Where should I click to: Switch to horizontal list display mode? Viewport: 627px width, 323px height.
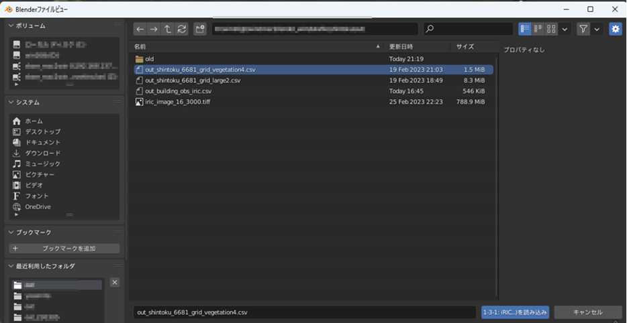tap(538, 29)
